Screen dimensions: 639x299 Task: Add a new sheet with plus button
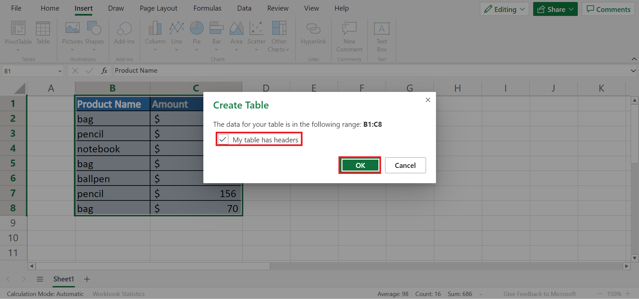pyautogui.click(x=87, y=279)
